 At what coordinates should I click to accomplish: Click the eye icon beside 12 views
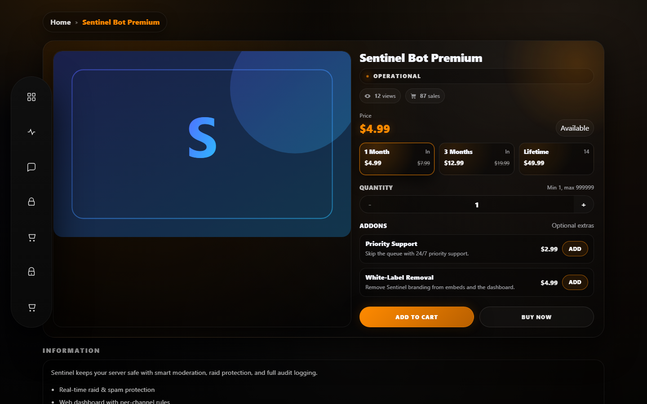pos(368,96)
